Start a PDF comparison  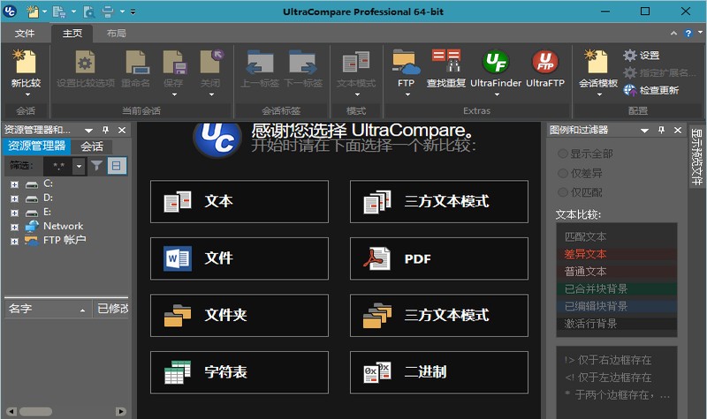tap(439, 258)
